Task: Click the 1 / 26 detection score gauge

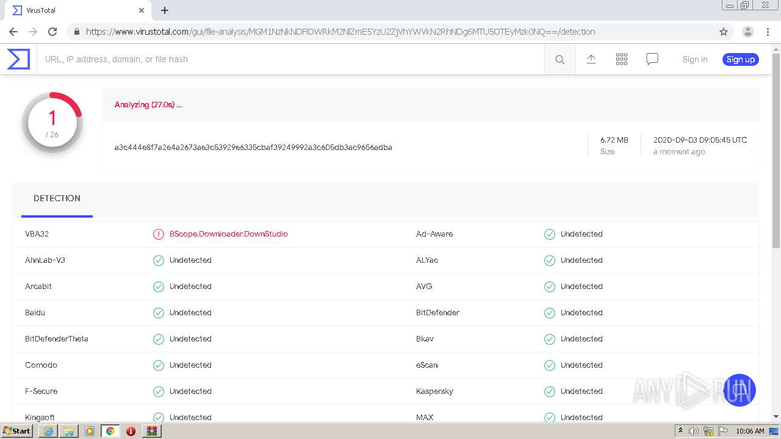Action: [x=52, y=123]
